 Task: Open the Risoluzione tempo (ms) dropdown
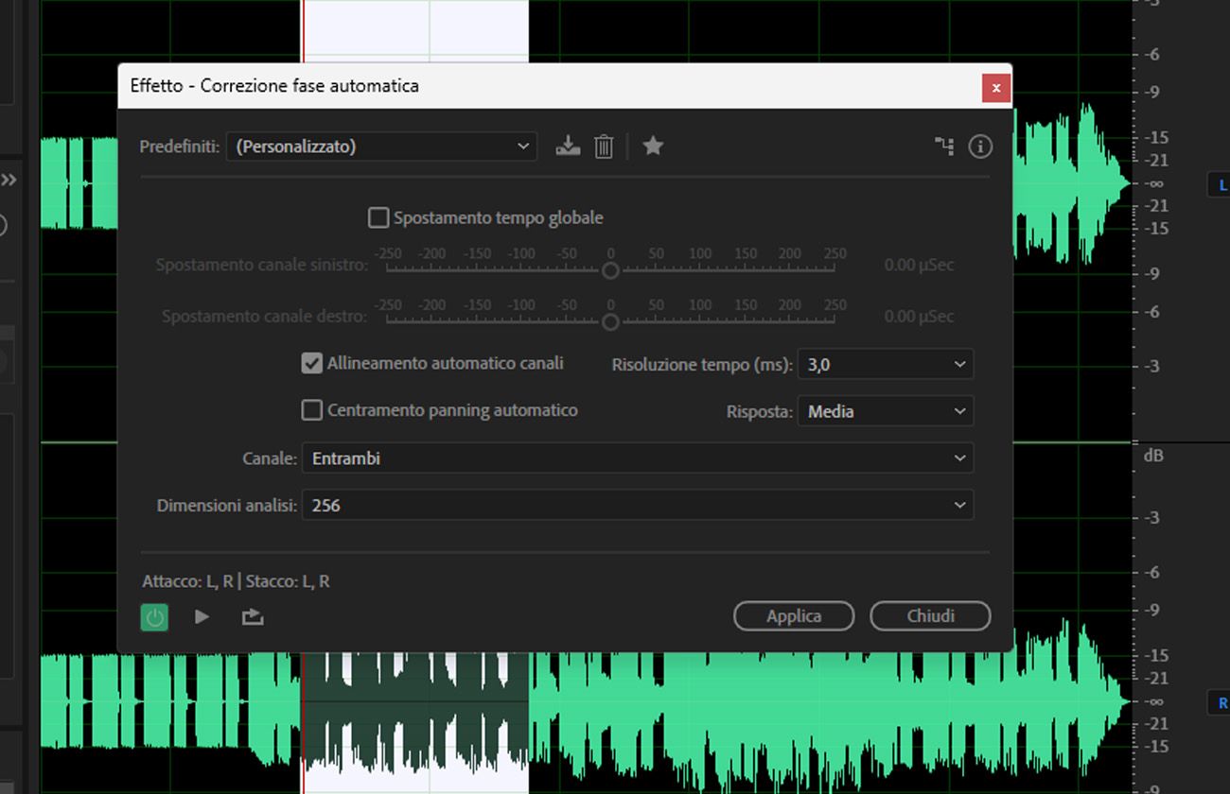tap(886, 364)
